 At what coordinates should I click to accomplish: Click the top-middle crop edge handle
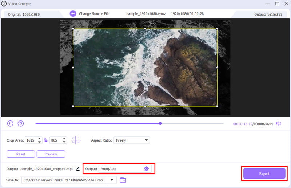point(145,29)
